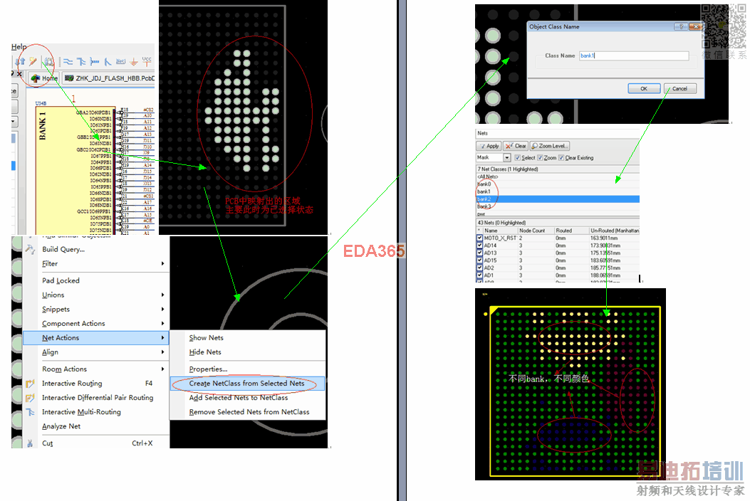
Task: Select the Place Bus tool icon
Action: tap(81, 62)
